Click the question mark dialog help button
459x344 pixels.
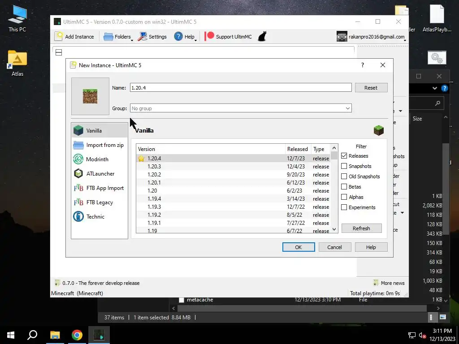pyautogui.click(x=362, y=65)
